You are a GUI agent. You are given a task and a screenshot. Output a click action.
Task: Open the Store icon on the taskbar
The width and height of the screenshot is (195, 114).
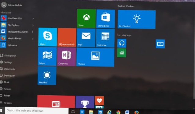tap(100, 112)
